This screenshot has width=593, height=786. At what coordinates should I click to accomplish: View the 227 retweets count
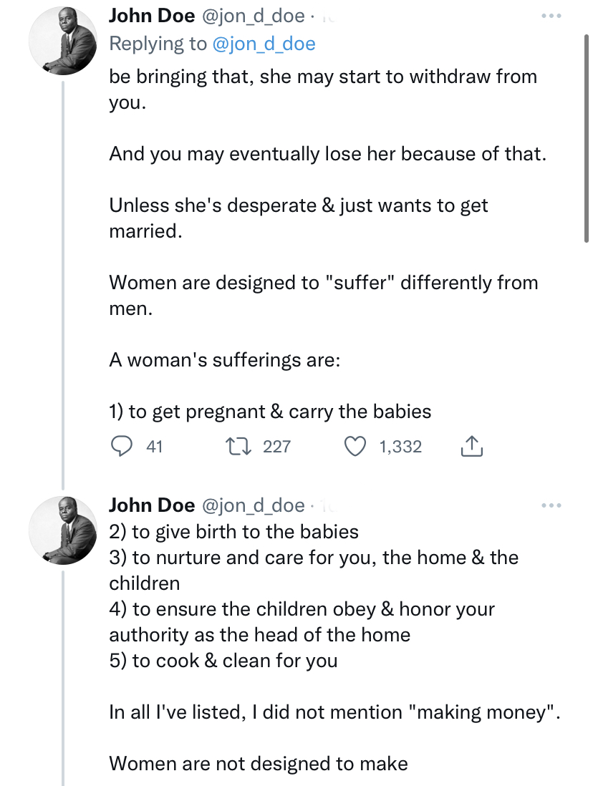276,447
